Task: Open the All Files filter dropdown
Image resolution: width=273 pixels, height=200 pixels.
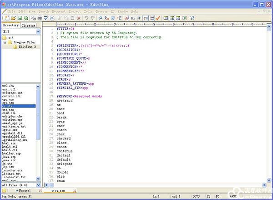Action: pyautogui.click(x=38, y=185)
